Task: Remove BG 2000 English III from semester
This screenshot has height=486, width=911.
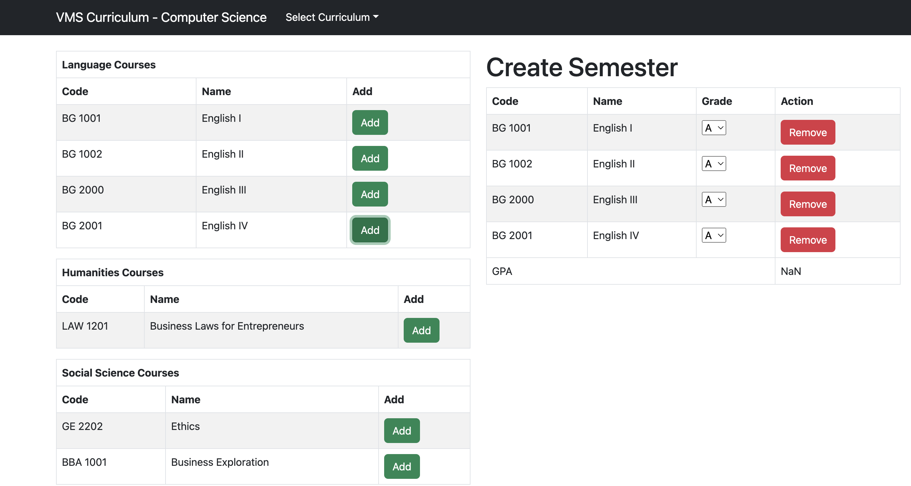Action: click(808, 204)
